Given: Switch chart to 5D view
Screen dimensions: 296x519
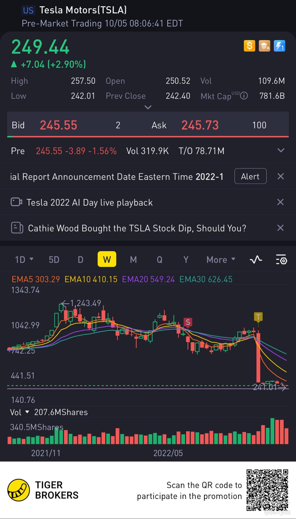Looking at the screenshot, I should (x=54, y=260).
